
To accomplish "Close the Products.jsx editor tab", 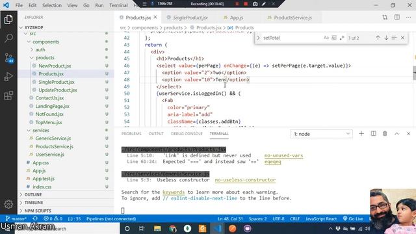I will click(x=155, y=18).
